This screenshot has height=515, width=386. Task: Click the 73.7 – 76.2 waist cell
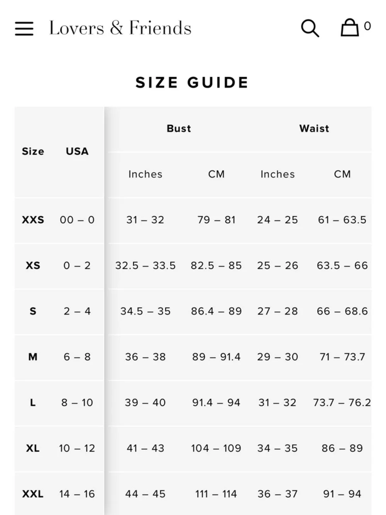(342, 403)
